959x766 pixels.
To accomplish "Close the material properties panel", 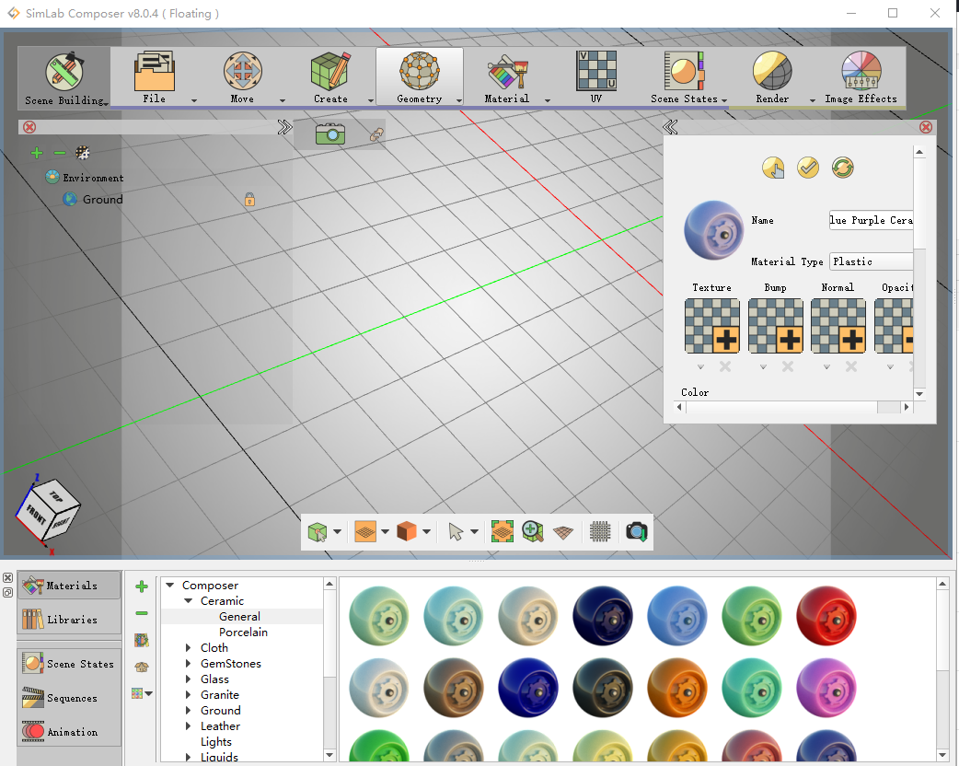I will click(x=926, y=127).
